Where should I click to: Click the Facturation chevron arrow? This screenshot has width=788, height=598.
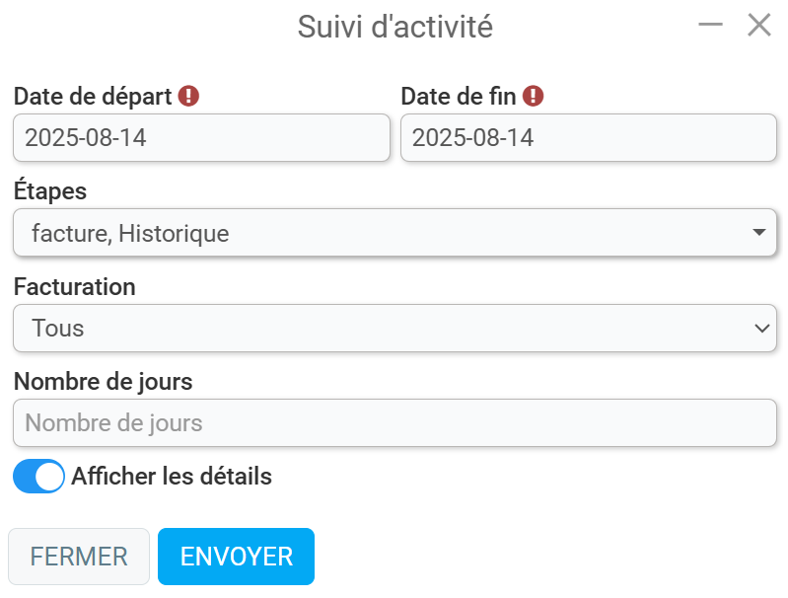pyautogui.click(x=761, y=328)
